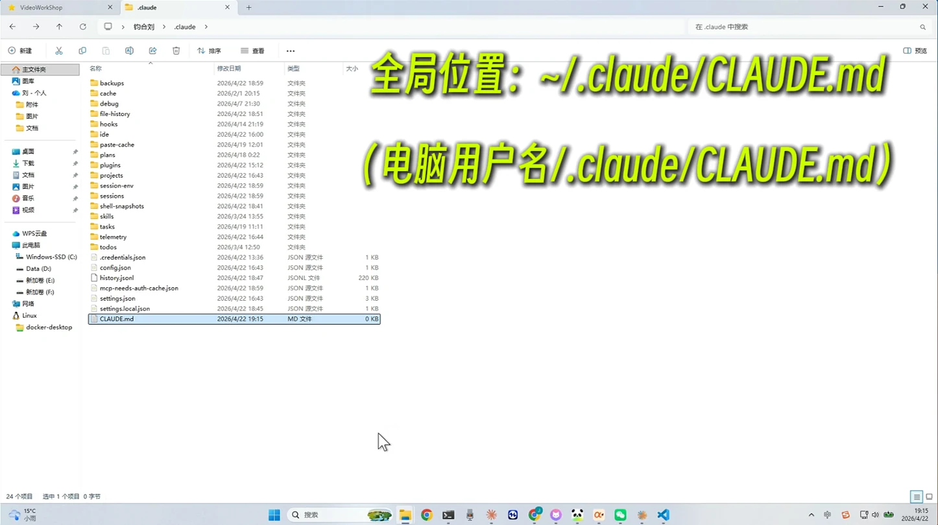Image resolution: width=938 pixels, height=525 pixels.
Task: Select the settings.json file
Action: point(234,299)
